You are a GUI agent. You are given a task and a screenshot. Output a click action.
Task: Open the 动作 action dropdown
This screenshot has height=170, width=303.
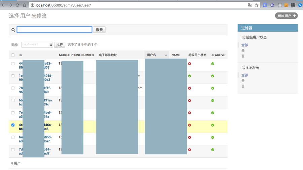point(37,45)
